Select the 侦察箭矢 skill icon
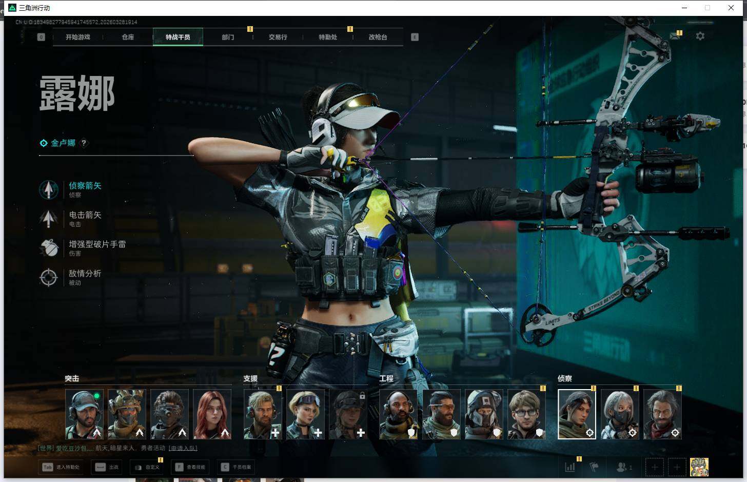The height and width of the screenshot is (482, 747). tap(49, 189)
